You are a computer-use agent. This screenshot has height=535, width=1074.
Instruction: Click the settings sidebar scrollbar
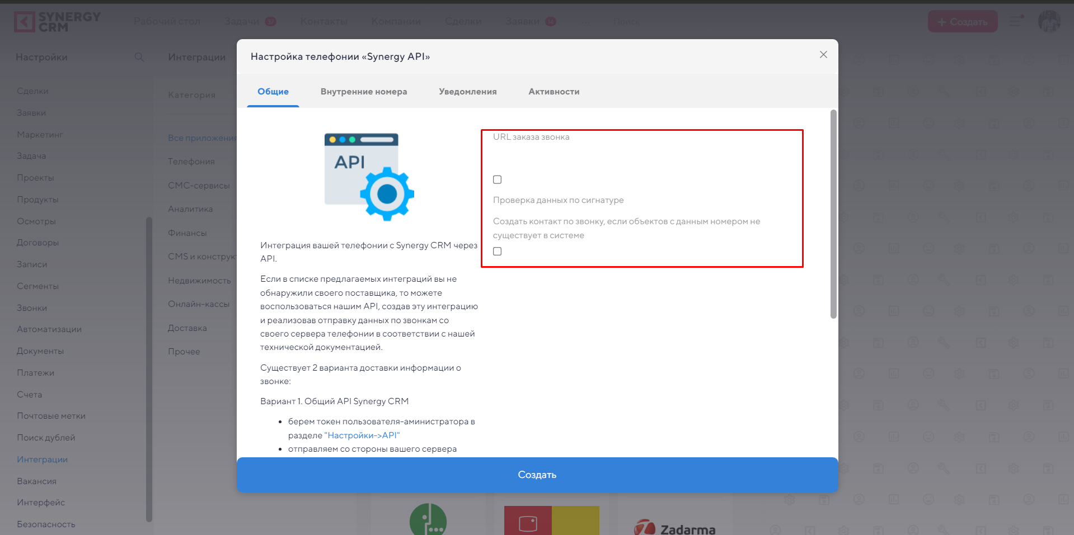click(x=149, y=369)
